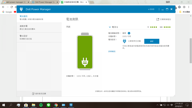
Task: Open the Chrome three-dot menu
Action: [x=189, y=7]
